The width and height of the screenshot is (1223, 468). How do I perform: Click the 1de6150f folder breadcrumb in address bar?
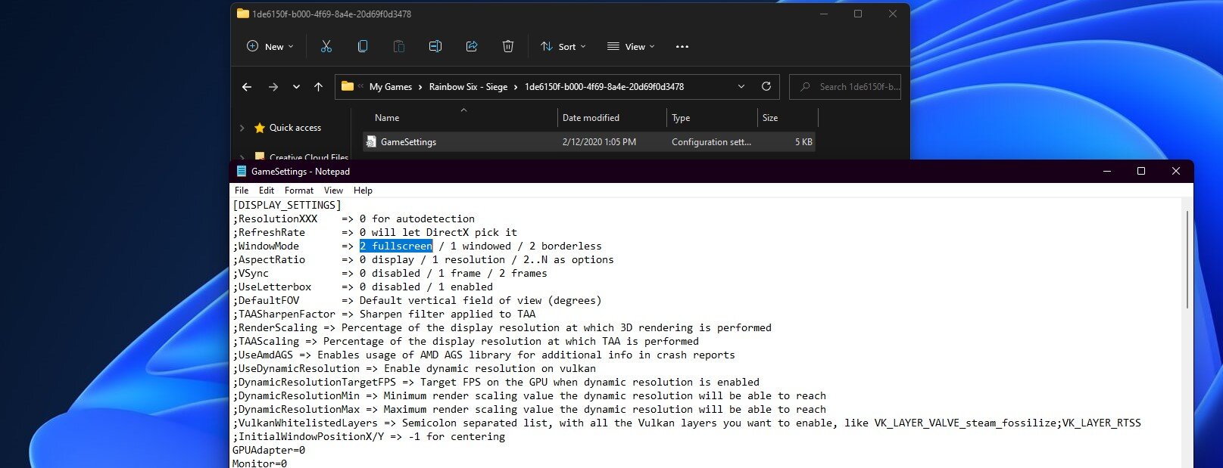604,87
